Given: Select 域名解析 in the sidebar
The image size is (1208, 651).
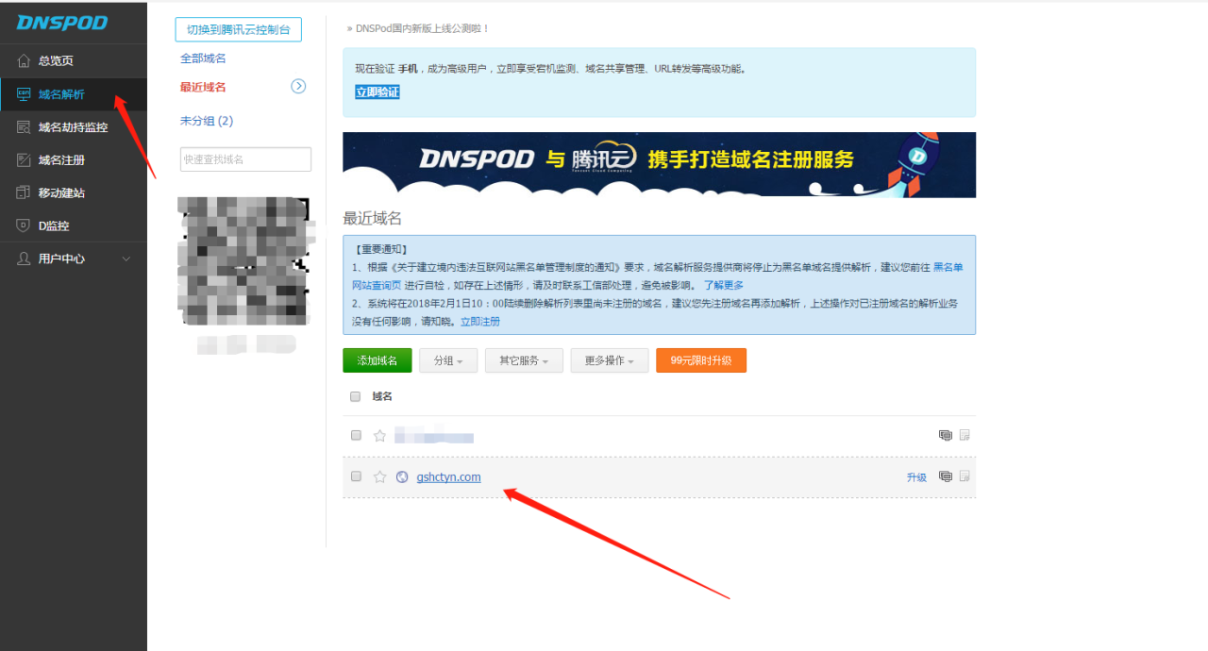Looking at the screenshot, I should point(74,93).
